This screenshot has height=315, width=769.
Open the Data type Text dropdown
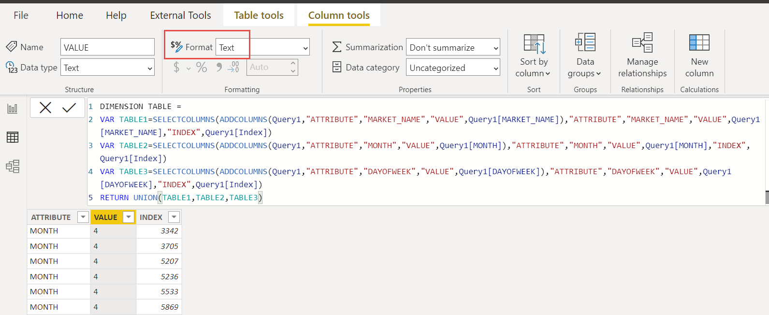(107, 68)
